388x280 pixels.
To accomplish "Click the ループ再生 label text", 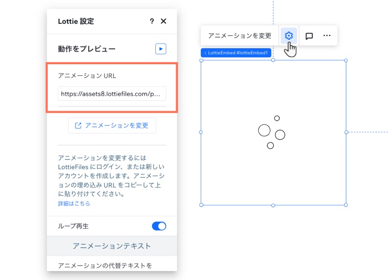I will point(73,226).
